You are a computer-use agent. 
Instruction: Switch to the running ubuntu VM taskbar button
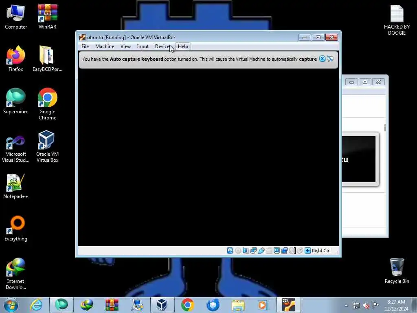(289, 305)
